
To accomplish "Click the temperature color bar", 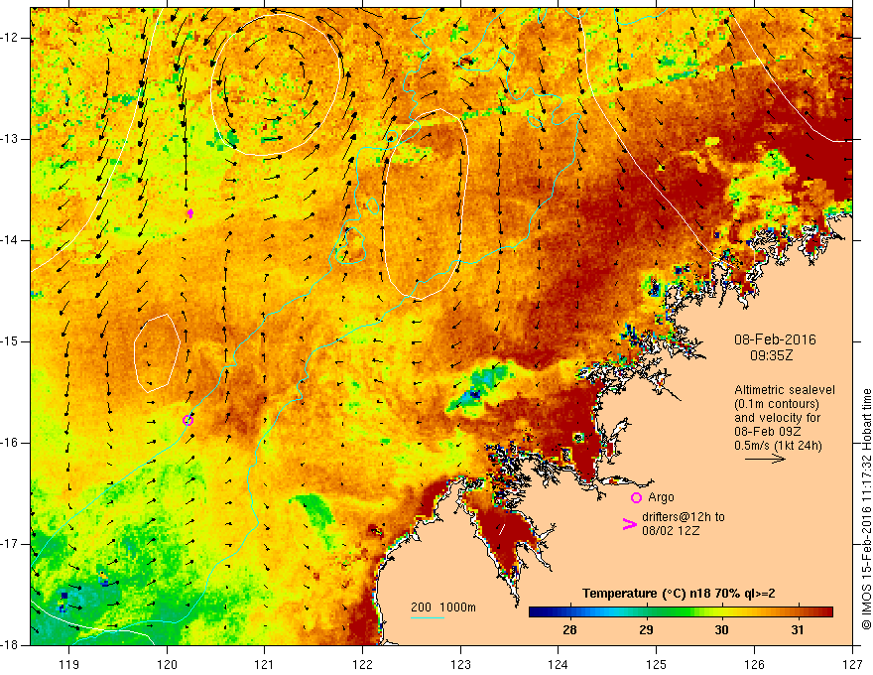I will [x=681, y=611].
